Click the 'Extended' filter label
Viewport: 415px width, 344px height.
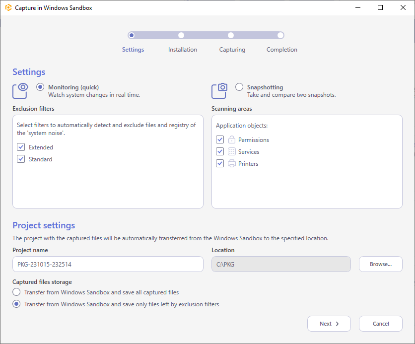click(x=41, y=147)
